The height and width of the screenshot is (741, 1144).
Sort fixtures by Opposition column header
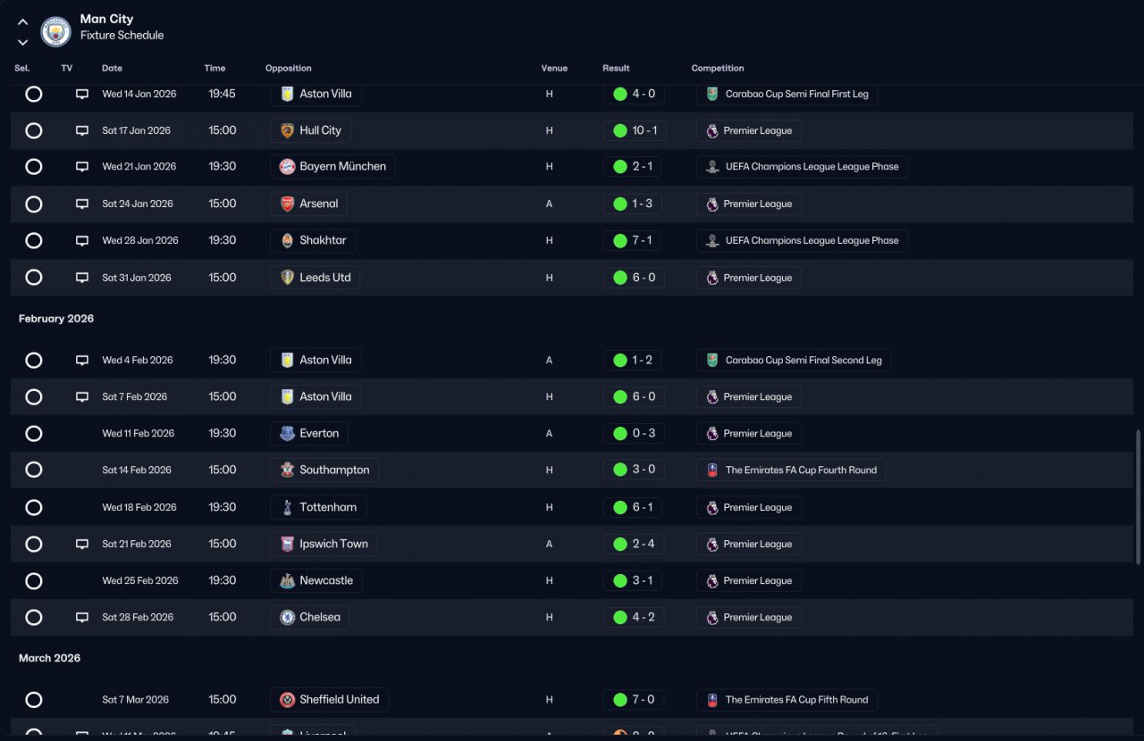point(289,68)
